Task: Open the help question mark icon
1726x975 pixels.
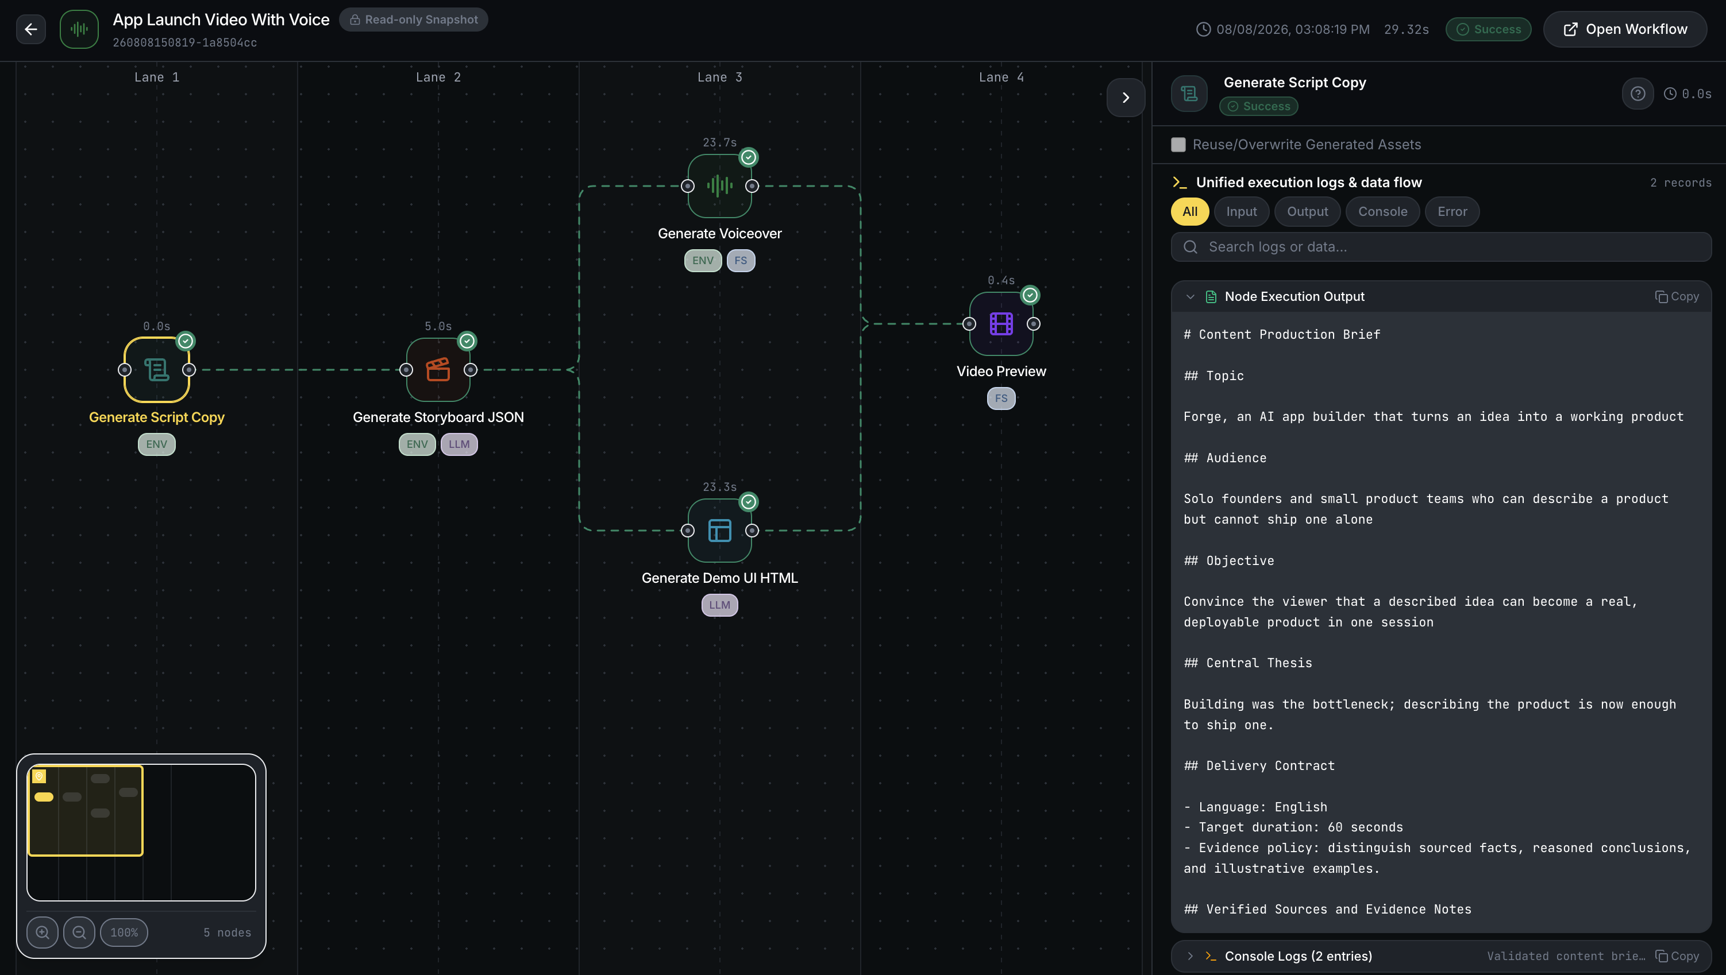Action: point(1638,94)
